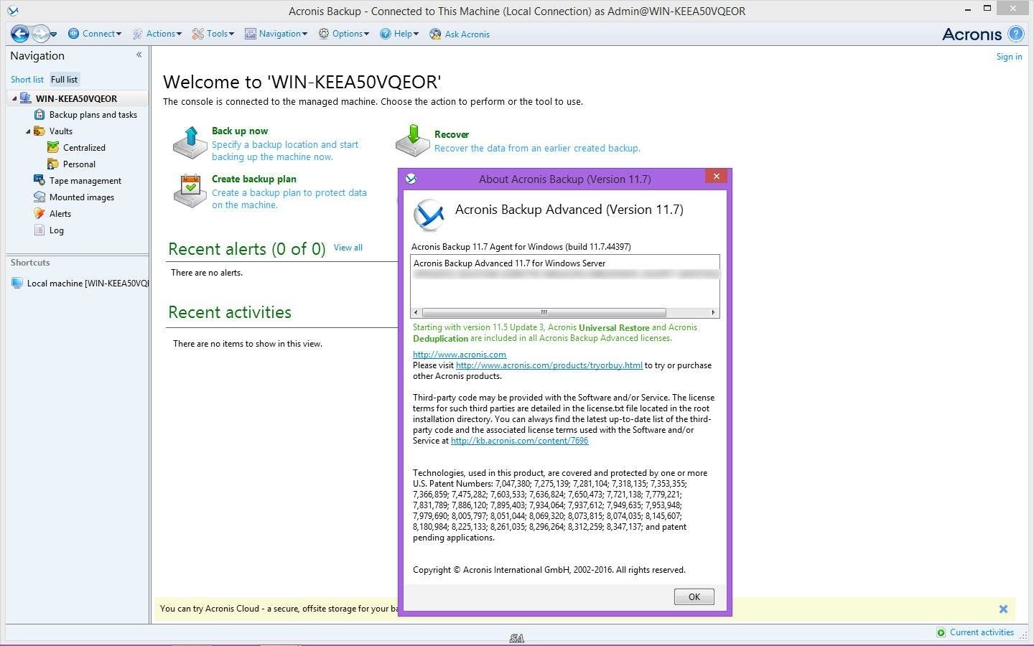Click OK in the About dialog
Image resolution: width=1034 pixels, height=646 pixels.
694,597
